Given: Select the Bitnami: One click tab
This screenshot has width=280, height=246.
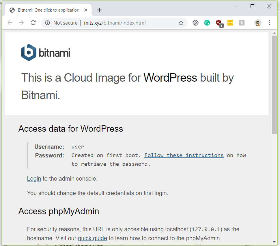Looking at the screenshot, I should 48,10.
